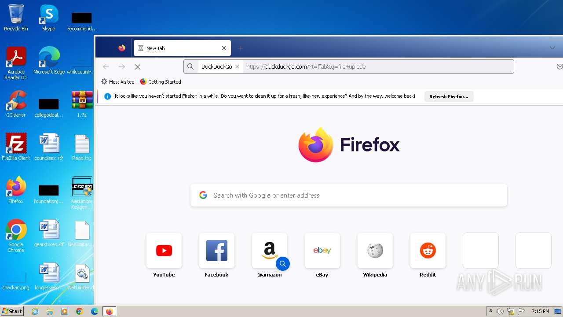This screenshot has width=563, height=317.
Task: Click the info icon in notification bar
Action: 107,96
